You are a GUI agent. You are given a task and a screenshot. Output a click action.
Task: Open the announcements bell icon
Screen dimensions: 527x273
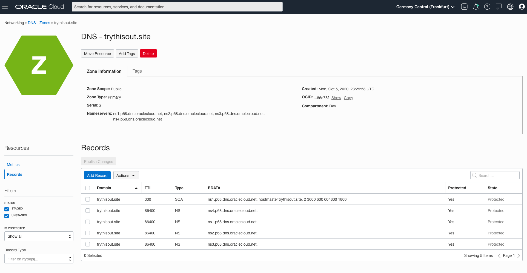pyautogui.click(x=476, y=7)
